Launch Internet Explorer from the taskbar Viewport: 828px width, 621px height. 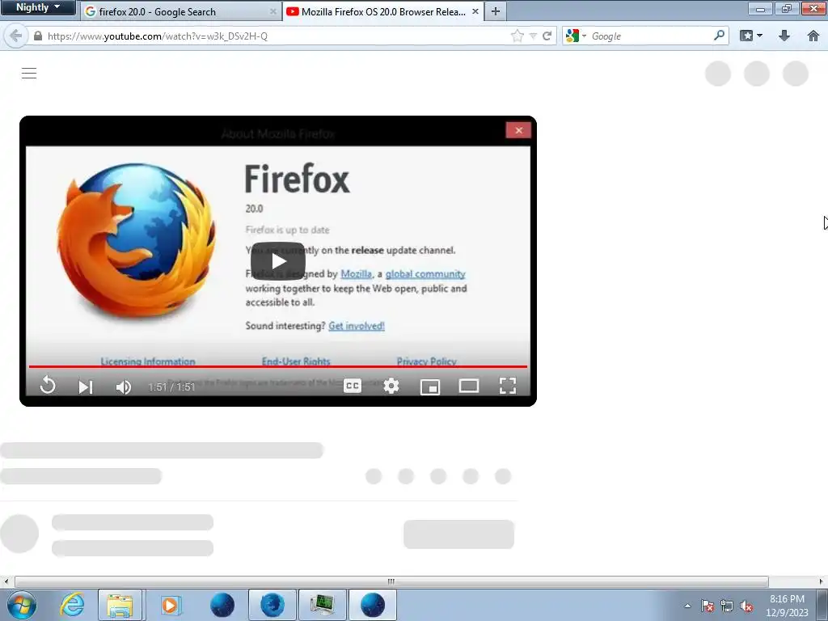tap(72, 605)
